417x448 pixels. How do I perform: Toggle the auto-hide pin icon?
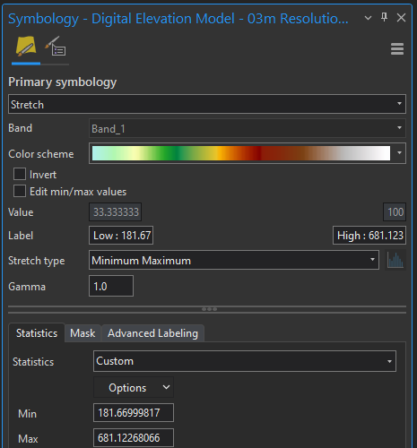click(x=385, y=17)
